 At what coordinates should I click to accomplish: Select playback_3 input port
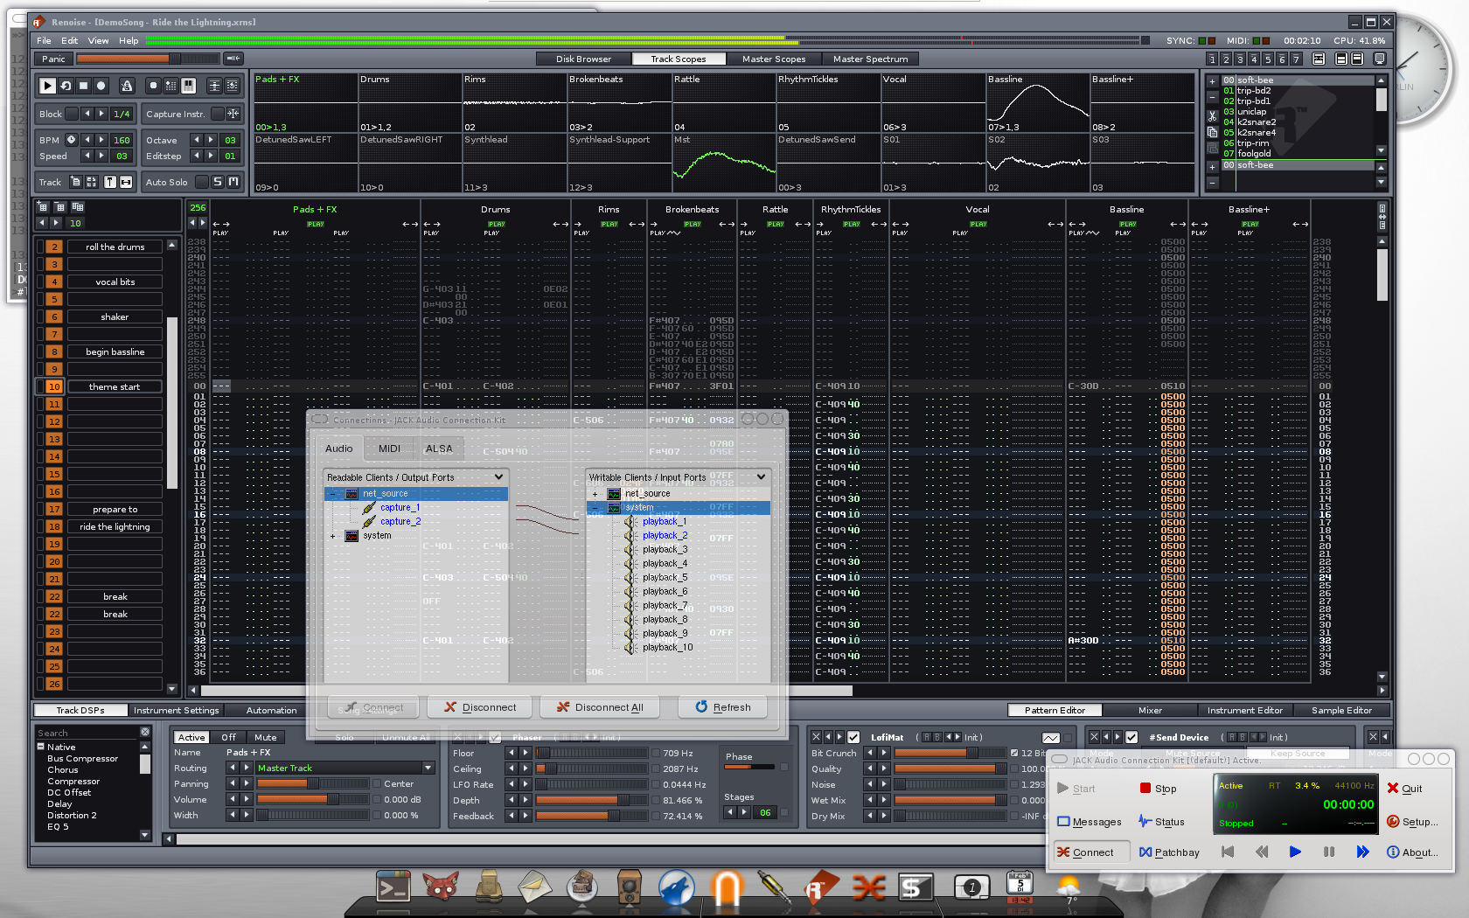665,549
